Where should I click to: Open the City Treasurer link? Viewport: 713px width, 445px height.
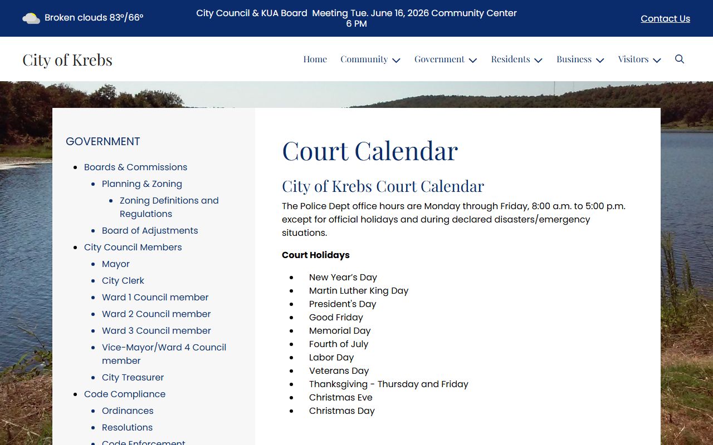click(x=133, y=377)
